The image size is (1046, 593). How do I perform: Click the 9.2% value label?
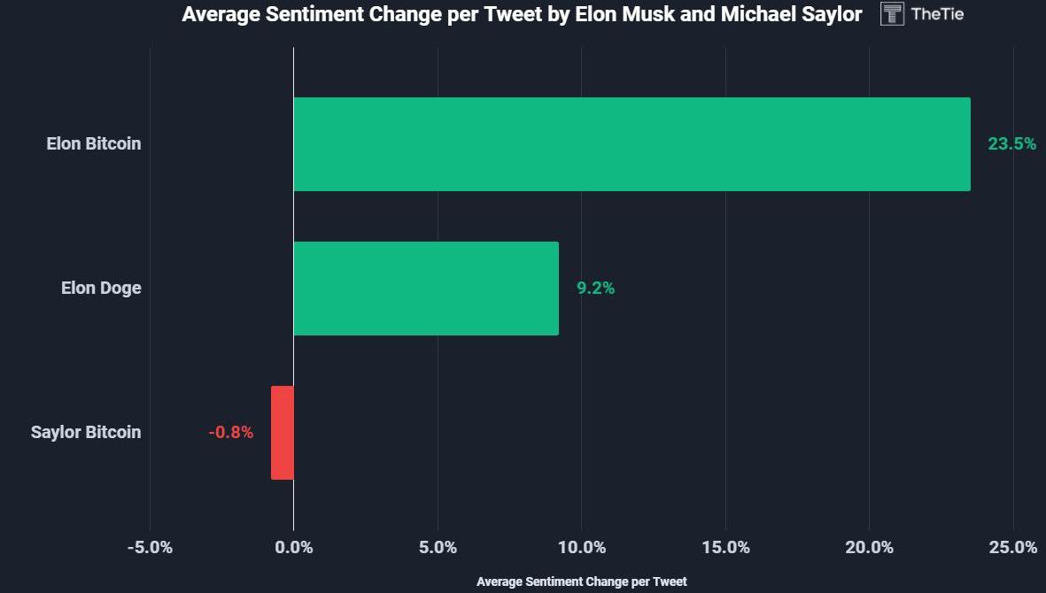click(x=595, y=289)
